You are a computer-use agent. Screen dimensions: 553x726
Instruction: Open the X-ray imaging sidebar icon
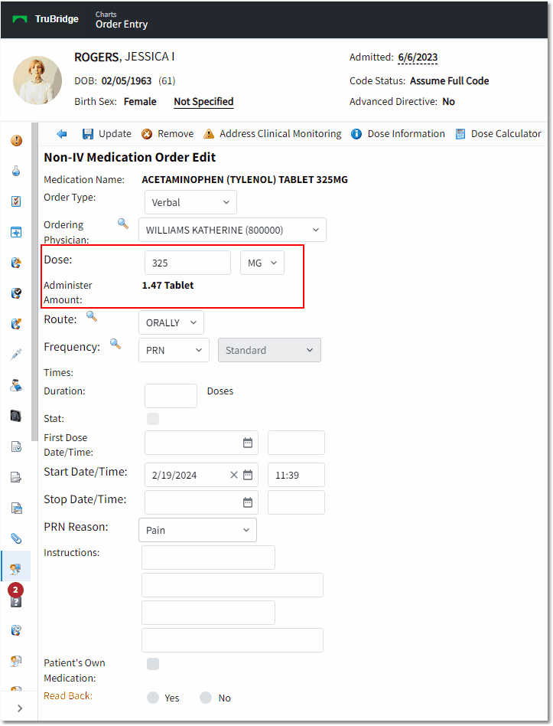pyautogui.click(x=16, y=416)
